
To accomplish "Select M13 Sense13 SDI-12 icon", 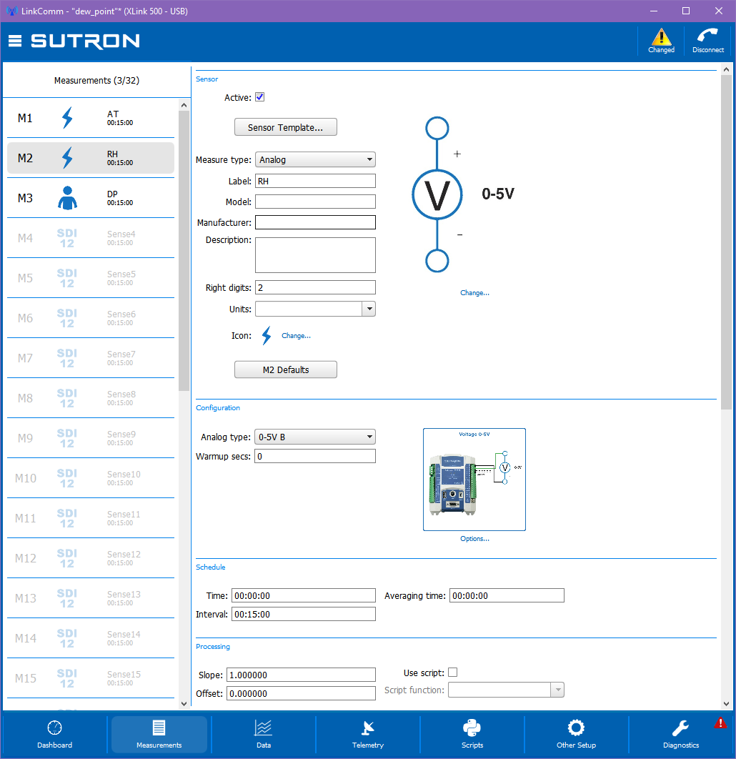I will [x=66, y=598].
